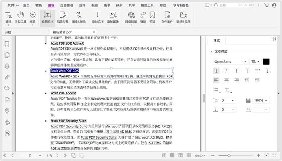Open the line spacing 0 dropdown

(x=228, y=100)
